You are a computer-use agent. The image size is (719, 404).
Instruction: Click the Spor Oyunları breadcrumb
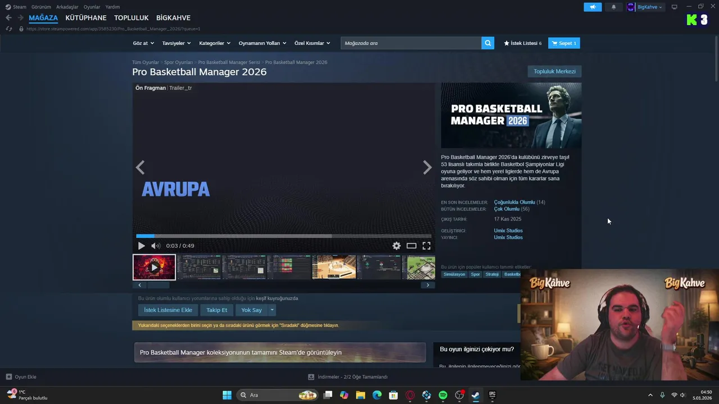[x=179, y=62]
